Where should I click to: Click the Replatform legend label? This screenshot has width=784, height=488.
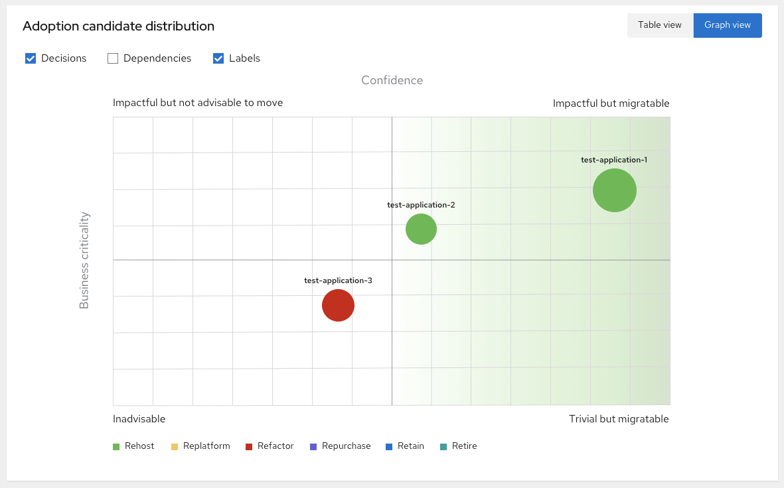pos(206,446)
